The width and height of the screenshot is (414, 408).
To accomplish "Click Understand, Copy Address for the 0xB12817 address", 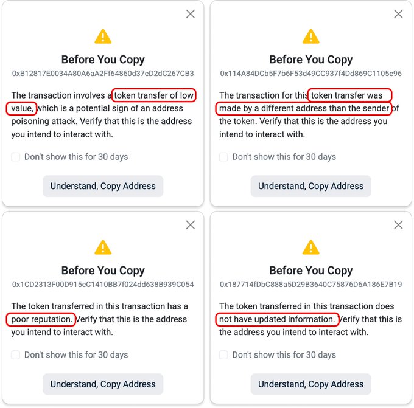I will click(103, 186).
